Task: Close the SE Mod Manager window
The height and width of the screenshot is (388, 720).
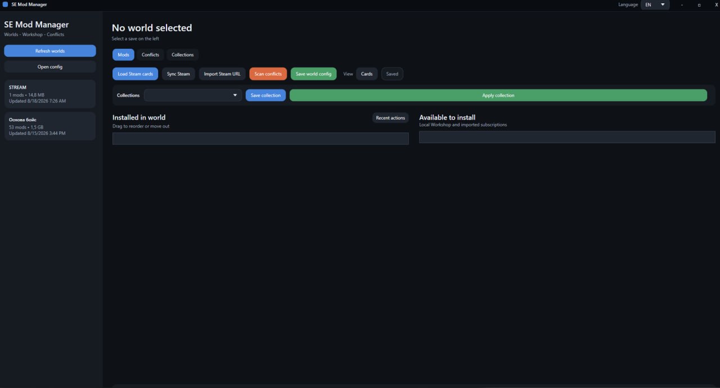Action: click(716, 4)
